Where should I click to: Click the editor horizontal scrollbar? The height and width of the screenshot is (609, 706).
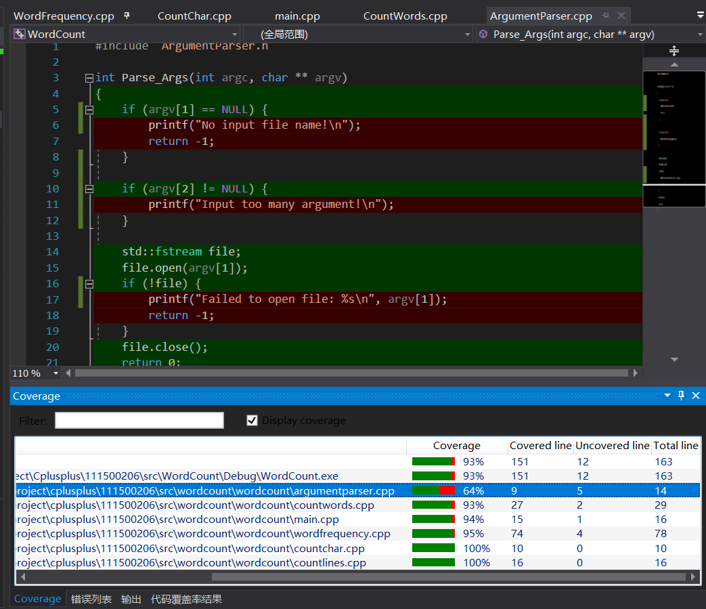(x=351, y=373)
